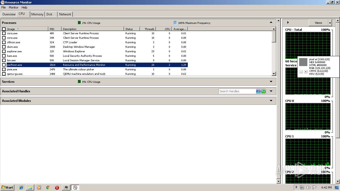Image resolution: width=340 pixels, height=191 pixels.
Task: Click the Resource Monitor taskbar icon
Action: tap(75, 188)
